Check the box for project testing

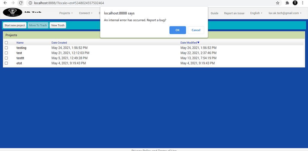(x=6, y=48)
